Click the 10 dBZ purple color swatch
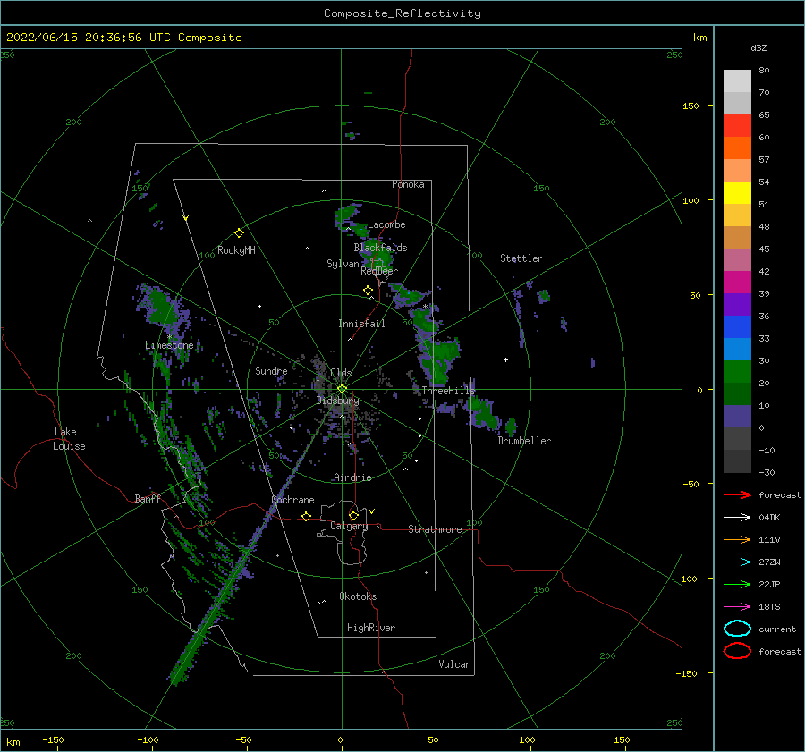Viewport: 805px width, 752px height. [x=737, y=416]
